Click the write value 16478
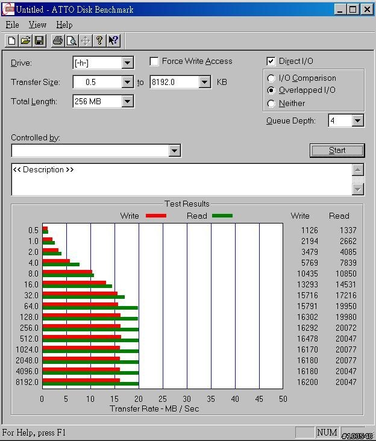 coord(307,339)
